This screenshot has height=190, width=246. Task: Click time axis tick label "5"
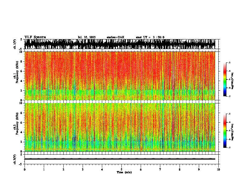pos(121,170)
